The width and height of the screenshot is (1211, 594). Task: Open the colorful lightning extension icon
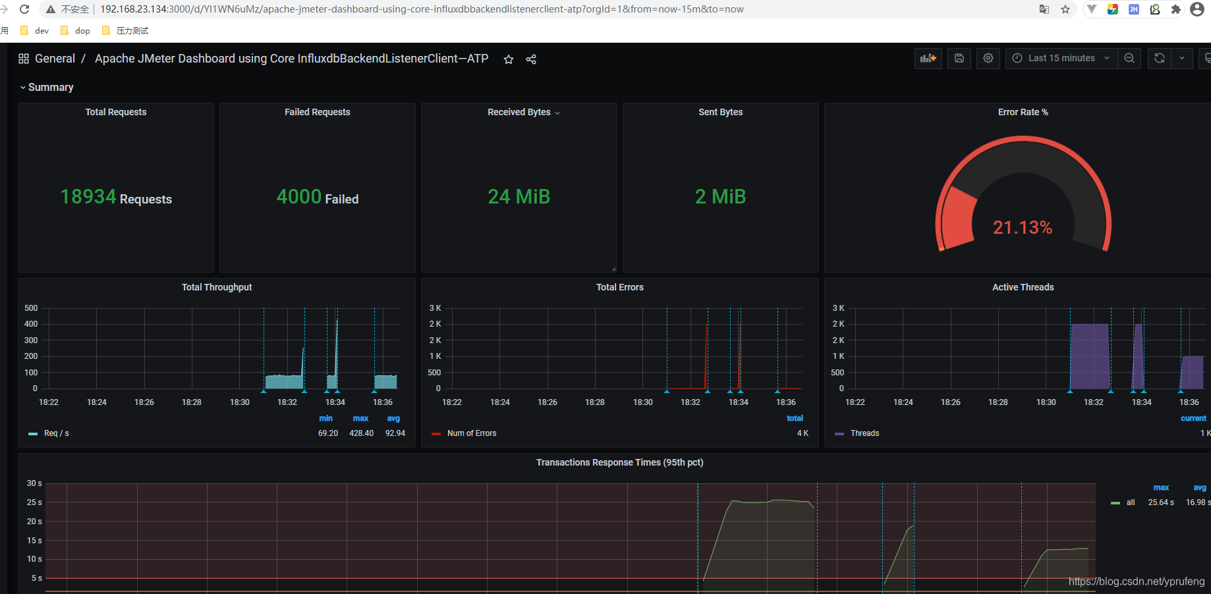[x=1113, y=9]
